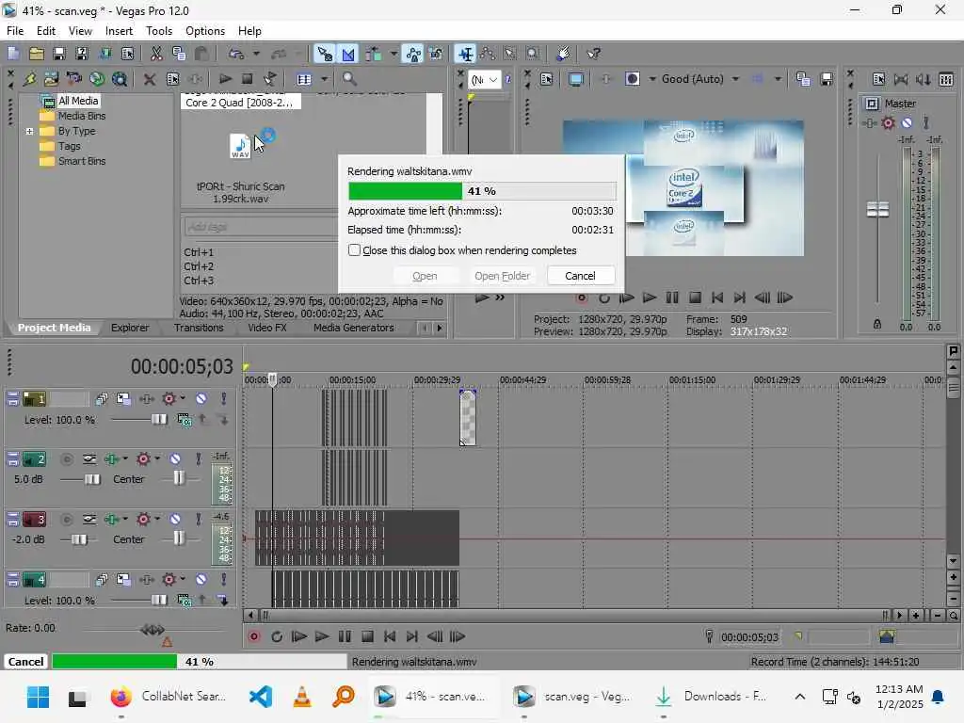The height and width of the screenshot is (723, 964).
Task: Open Undo history dropdown arrow
Action: [256, 54]
